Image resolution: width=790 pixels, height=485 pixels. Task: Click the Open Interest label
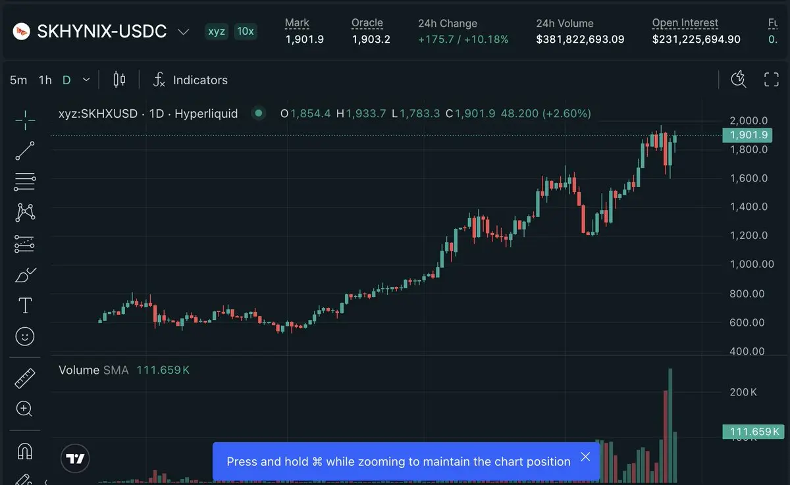pyautogui.click(x=685, y=22)
